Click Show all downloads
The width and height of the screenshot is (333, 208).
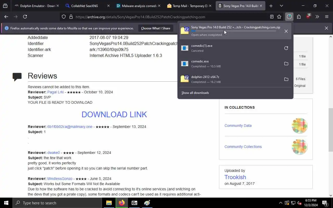(x=195, y=93)
